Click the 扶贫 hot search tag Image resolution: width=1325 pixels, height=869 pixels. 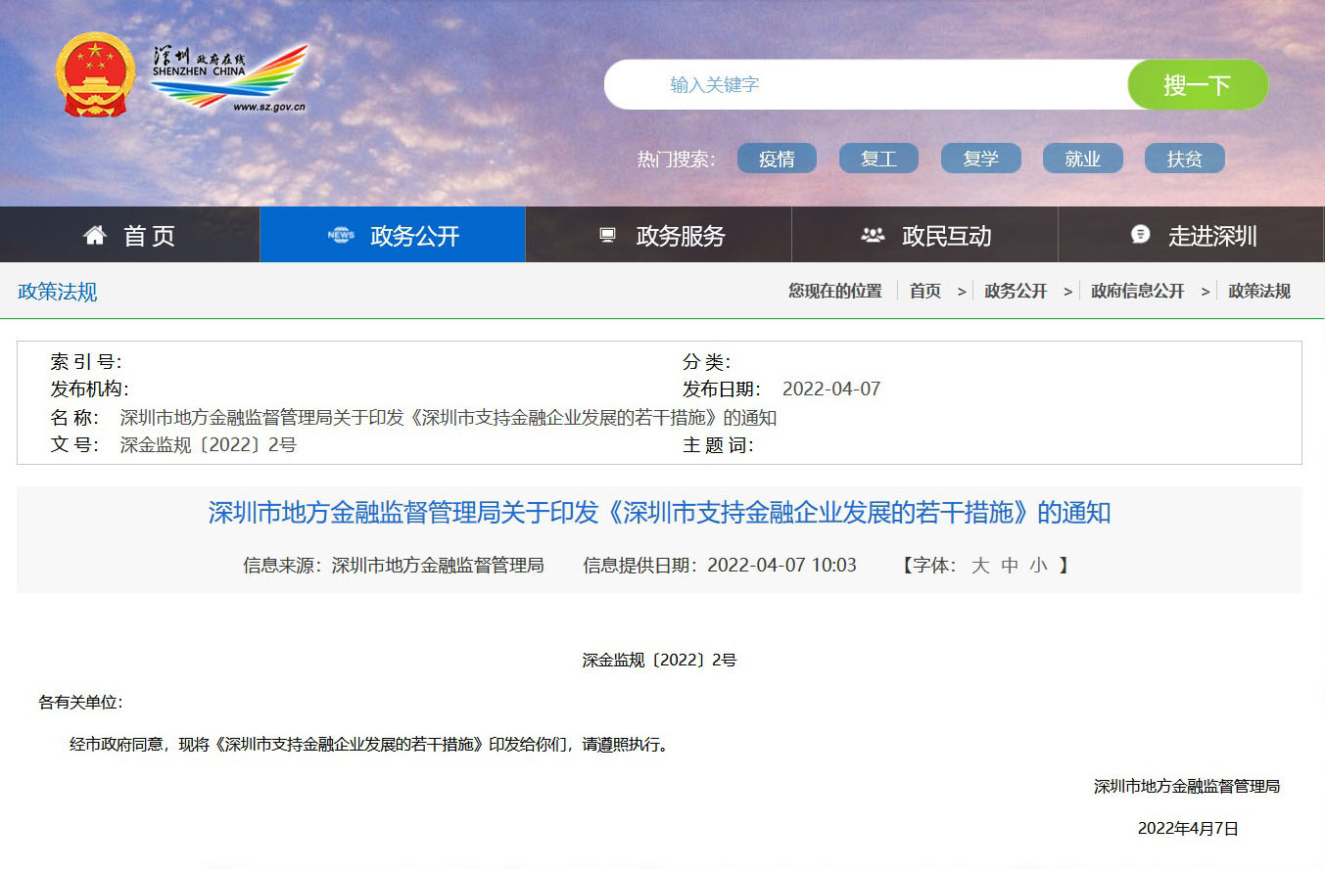coord(1184,160)
